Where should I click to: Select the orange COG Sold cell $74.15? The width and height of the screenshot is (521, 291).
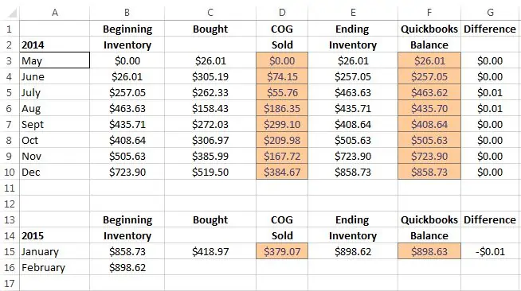point(282,76)
